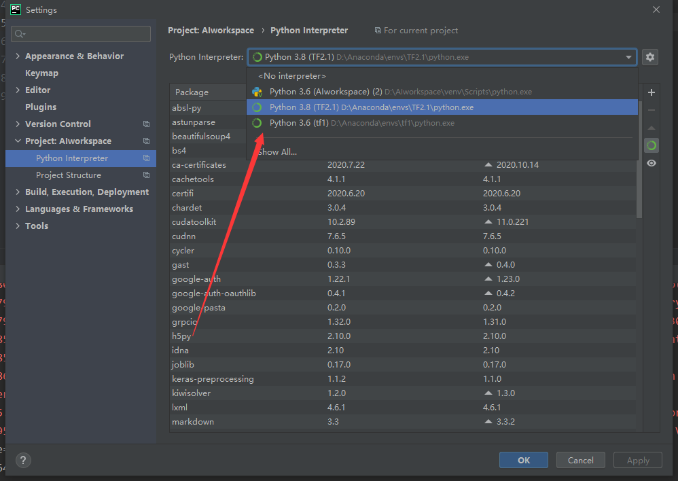678x481 pixels.
Task: Open the Python Interpreter combo box
Action: coord(442,57)
